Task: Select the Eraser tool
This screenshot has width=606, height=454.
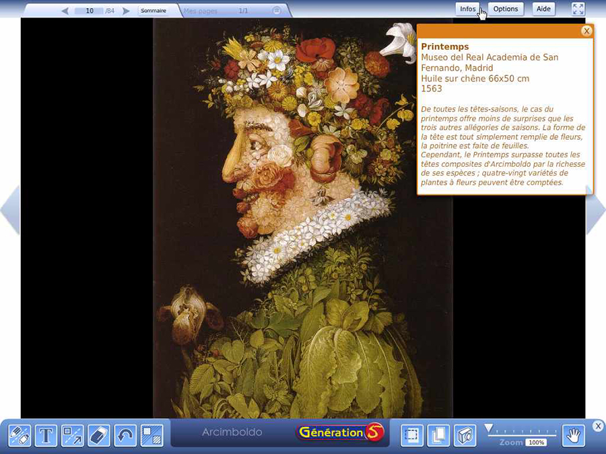Action: (x=98, y=436)
